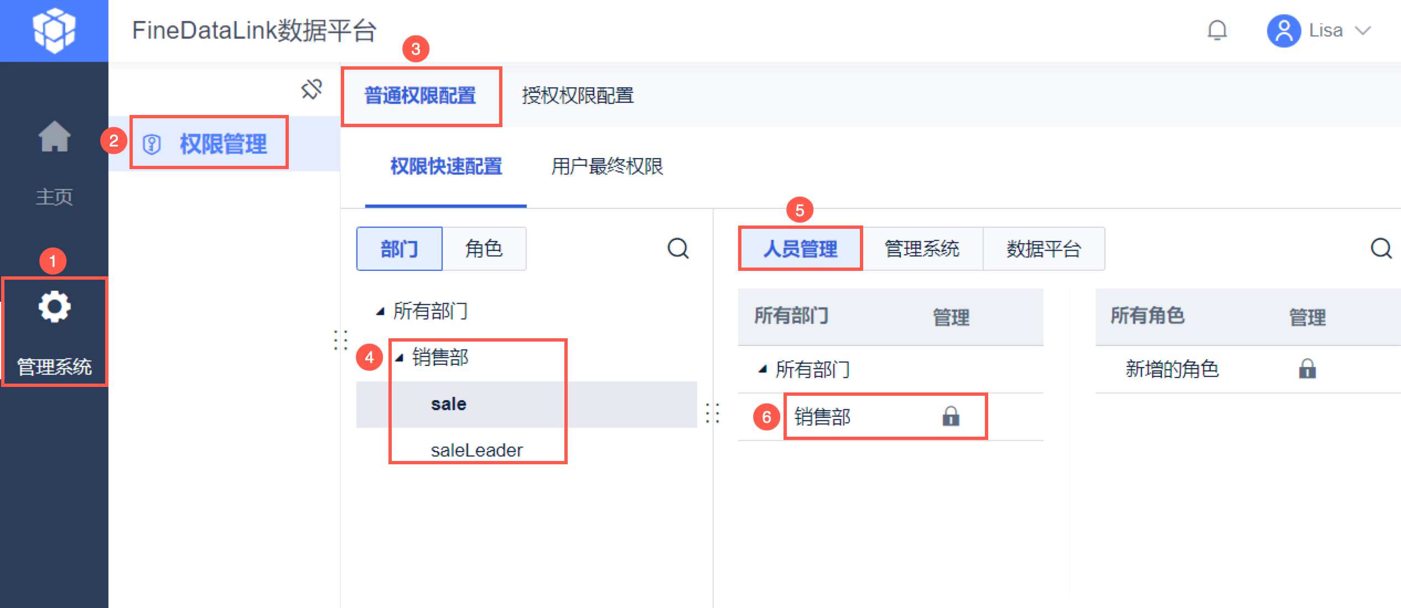
Task: Open the 权限管理 menu entry
Action: pos(223,144)
